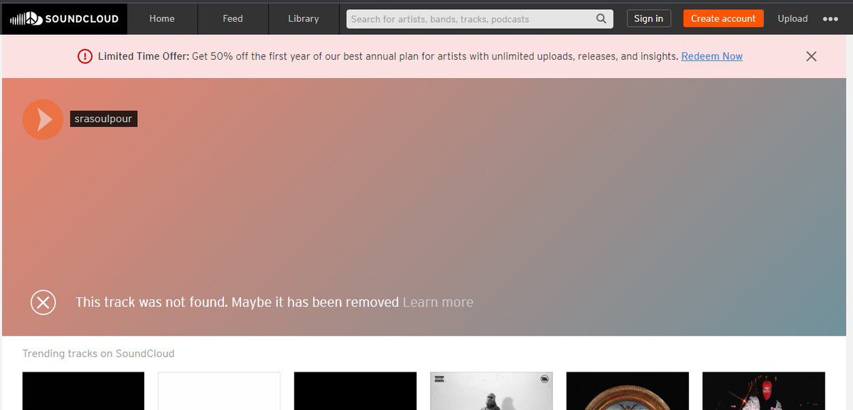Play the track with orange play button
Viewport: 853px width, 410px height.
[43, 119]
